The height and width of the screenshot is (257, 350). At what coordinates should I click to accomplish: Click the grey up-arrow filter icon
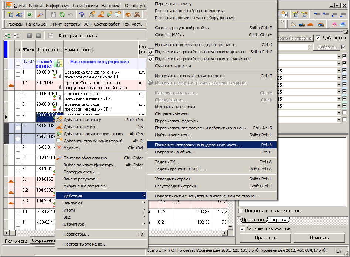(29, 35)
